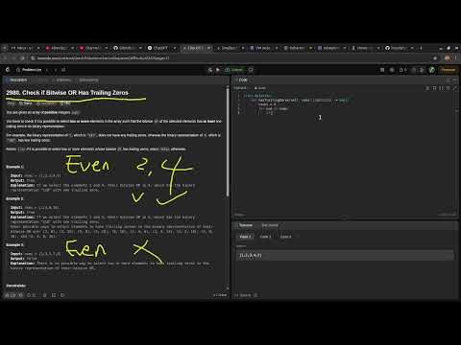The width and height of the screenshot is (461, 345).
Task: Click the format code icon
Action: pyautogui.click(x=427, y=88)
